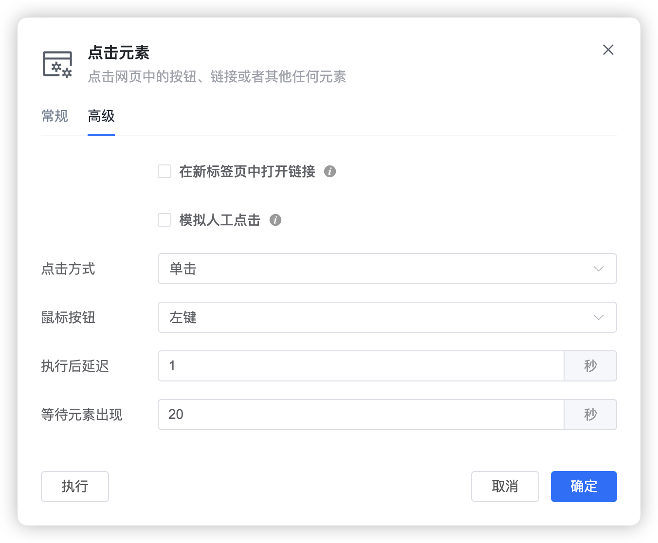Click the 点击元素 dialog title
This screenshot has width=658, height=543.
119,53
